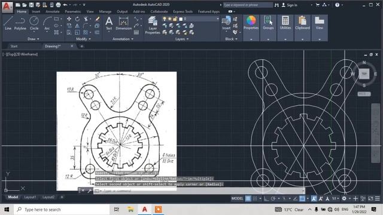Click the Array tool
Viewport: 383px width, 215px height.
(x=86, y=32)
